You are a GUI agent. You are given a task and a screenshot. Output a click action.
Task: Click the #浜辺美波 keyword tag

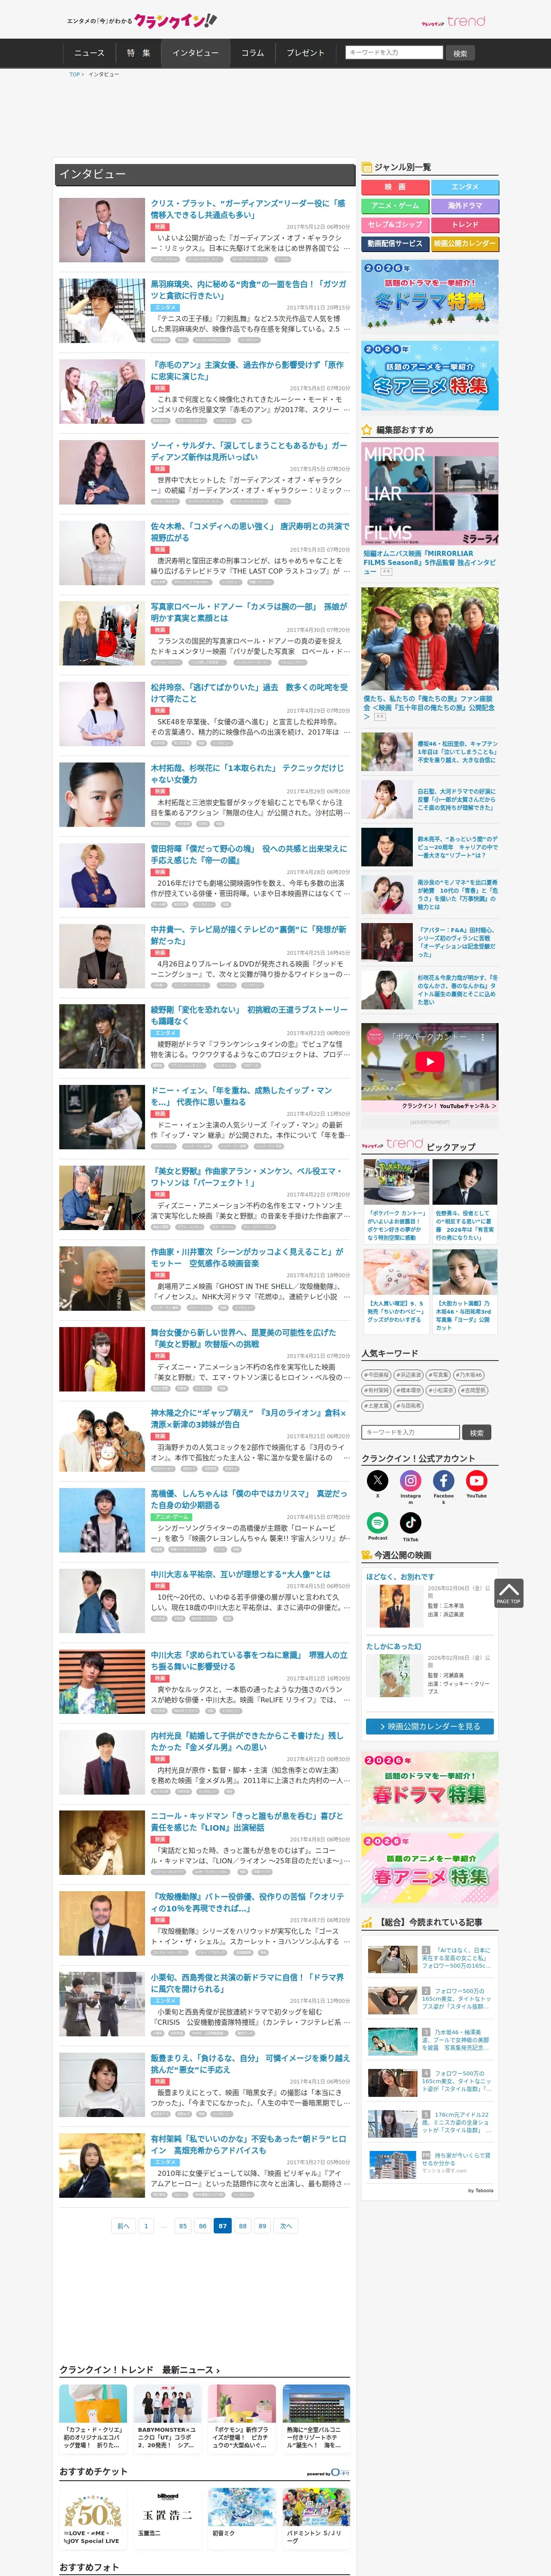pyautogui.click(x=408, y=1375)
